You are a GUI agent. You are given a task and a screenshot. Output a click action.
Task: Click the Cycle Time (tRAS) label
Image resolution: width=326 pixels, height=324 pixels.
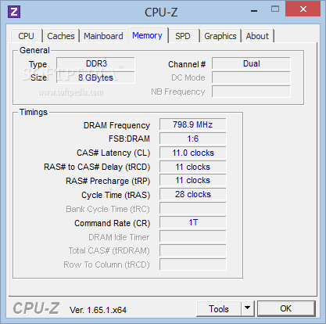(x=116, y=195)
